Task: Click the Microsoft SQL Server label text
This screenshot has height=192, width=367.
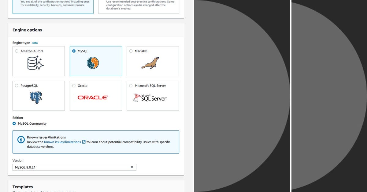Action: 150,86
